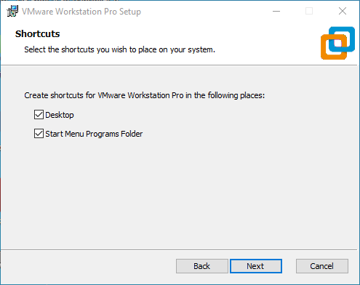Go to the next setup step

coord(256,266)
